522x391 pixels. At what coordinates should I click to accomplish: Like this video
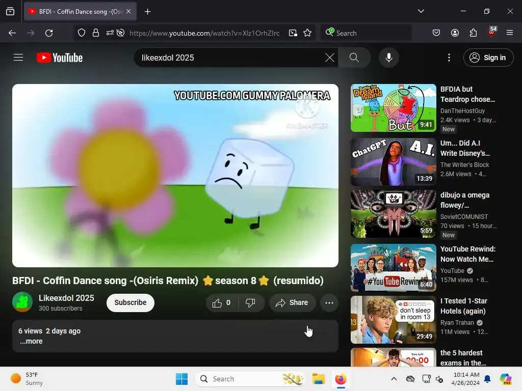[222, 302]
